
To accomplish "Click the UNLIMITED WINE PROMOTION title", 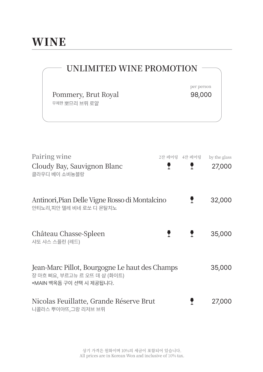I will coord(132,68).
